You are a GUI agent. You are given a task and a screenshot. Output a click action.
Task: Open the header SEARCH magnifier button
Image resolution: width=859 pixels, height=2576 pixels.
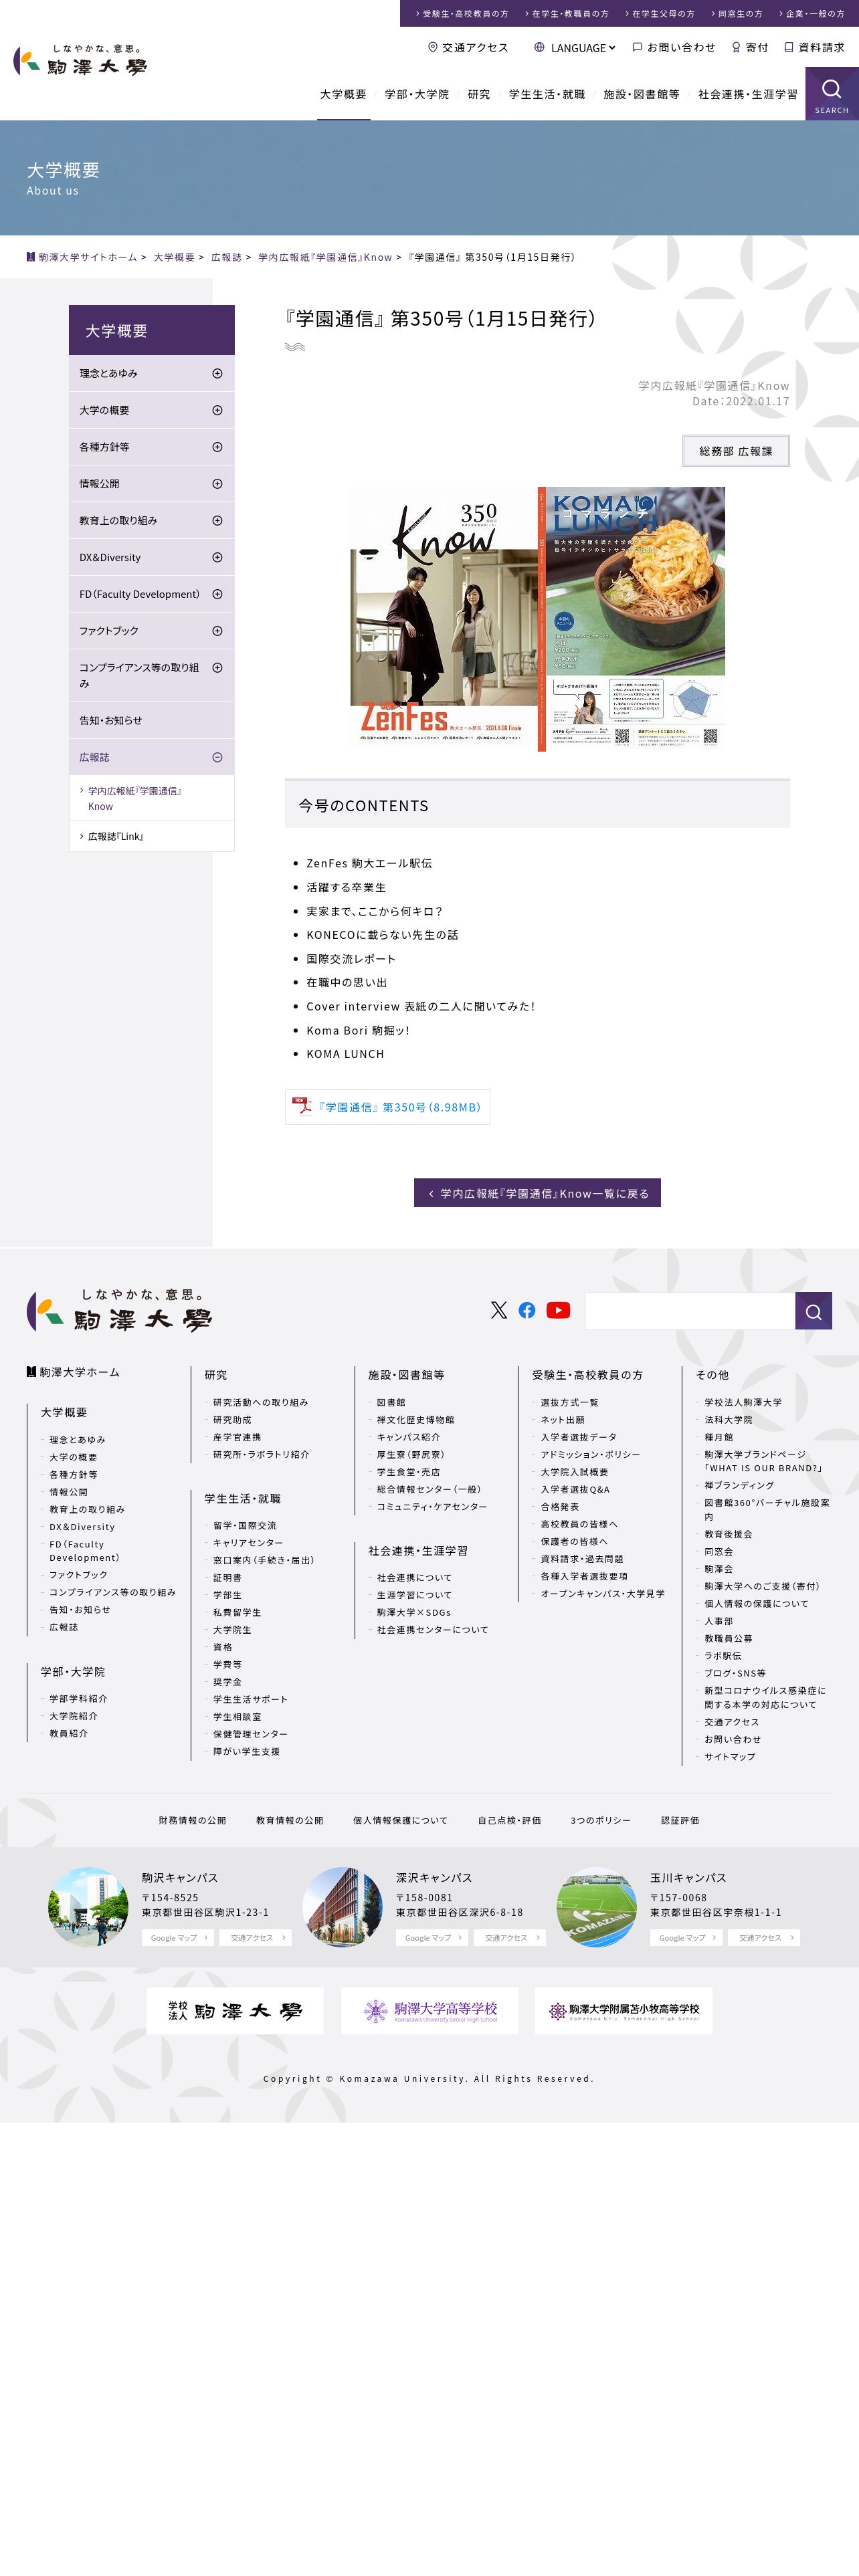point(831,94)
